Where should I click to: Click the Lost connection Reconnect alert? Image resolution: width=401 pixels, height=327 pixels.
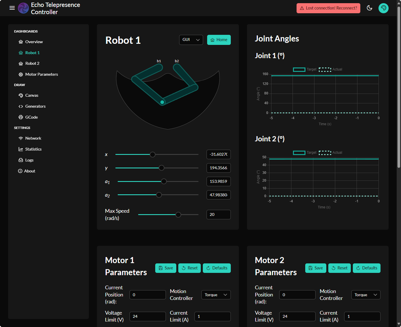click(328, 8)
